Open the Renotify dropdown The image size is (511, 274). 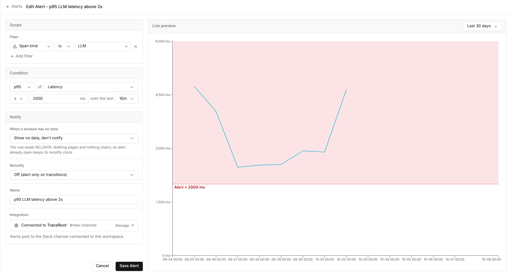click(x=74, y=175)
